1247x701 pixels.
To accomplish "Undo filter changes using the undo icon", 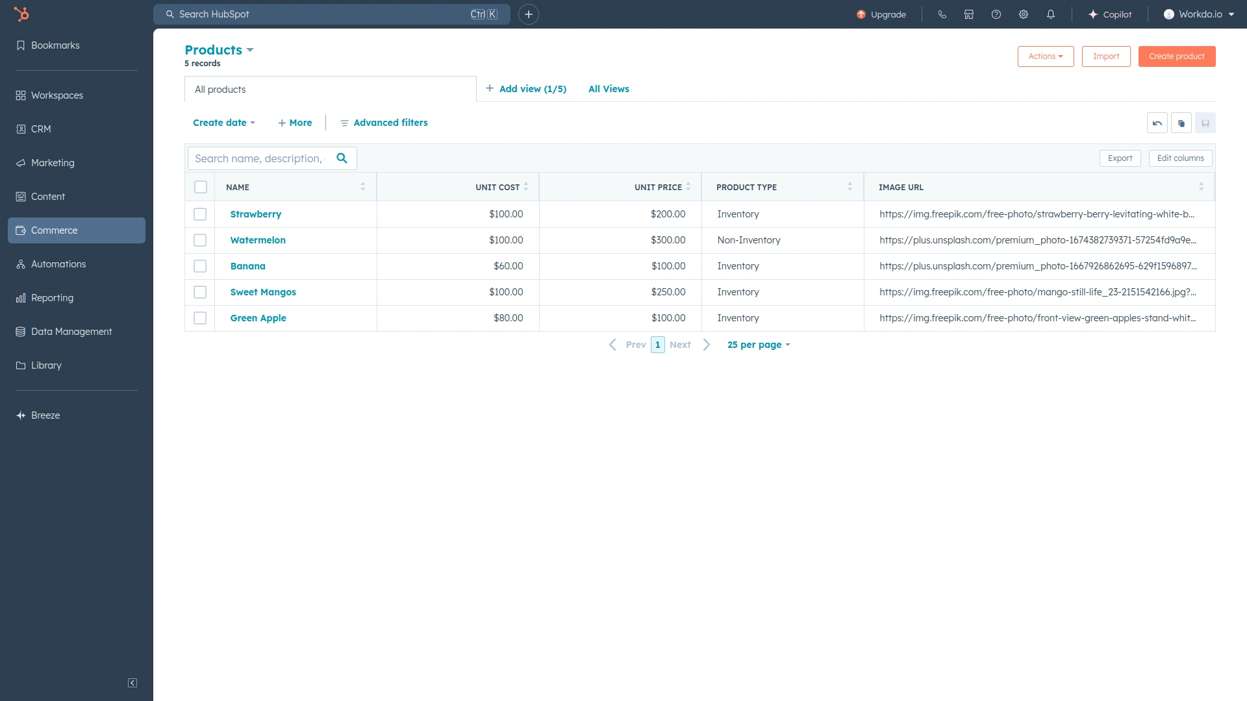I will click(x=1157, y=123).
